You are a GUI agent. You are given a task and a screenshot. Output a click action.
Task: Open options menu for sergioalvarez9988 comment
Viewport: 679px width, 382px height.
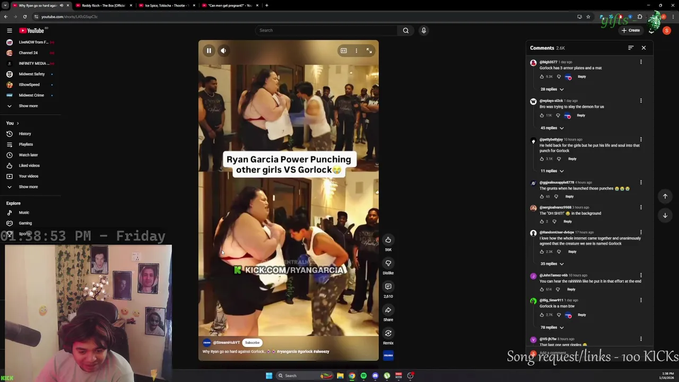click(x=641, y=207)
